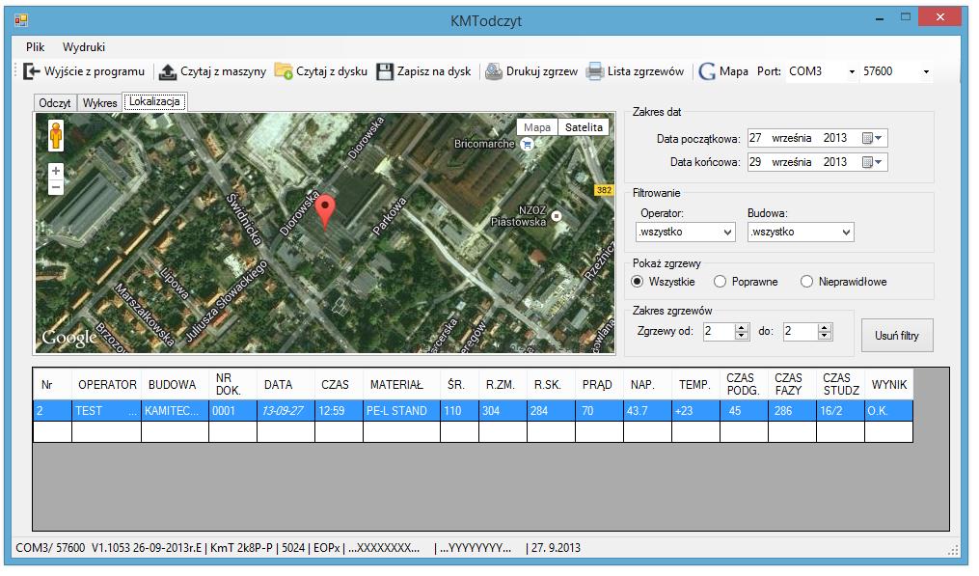Select table row with operator TEST

474,411
